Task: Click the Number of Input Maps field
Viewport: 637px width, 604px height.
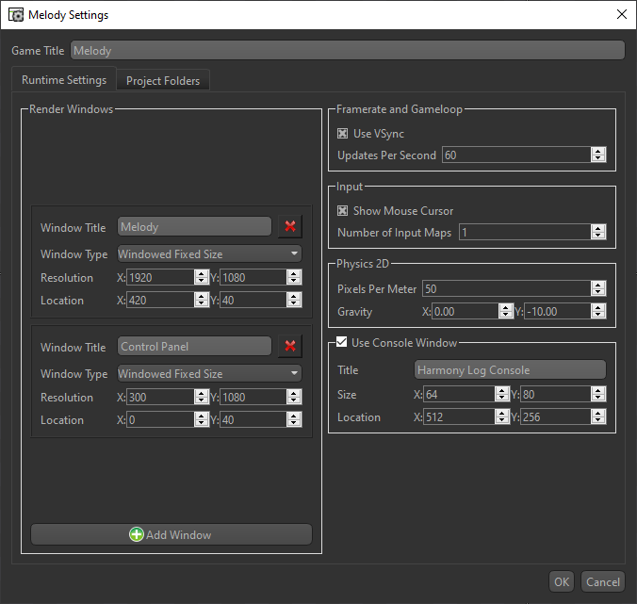Action: tap(525, 232)
